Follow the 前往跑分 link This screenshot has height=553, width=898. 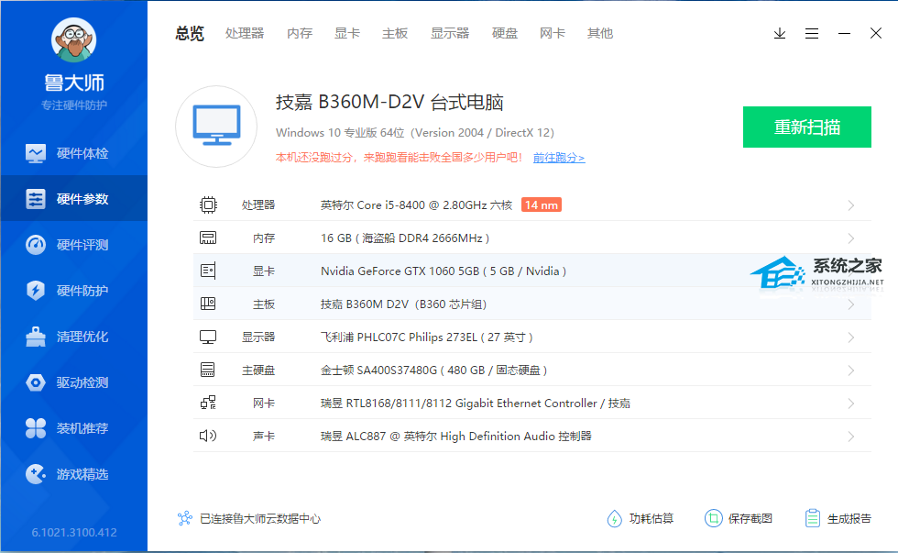(x=559, y=158)
